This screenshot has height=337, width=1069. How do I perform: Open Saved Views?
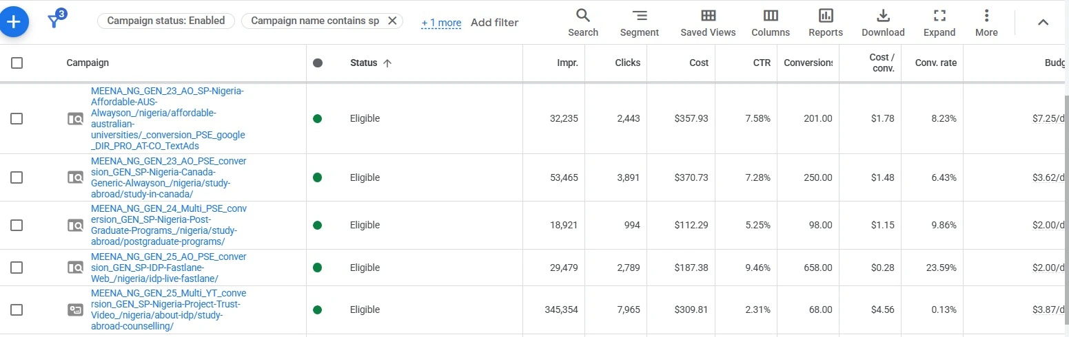click(x=708, y=23)
